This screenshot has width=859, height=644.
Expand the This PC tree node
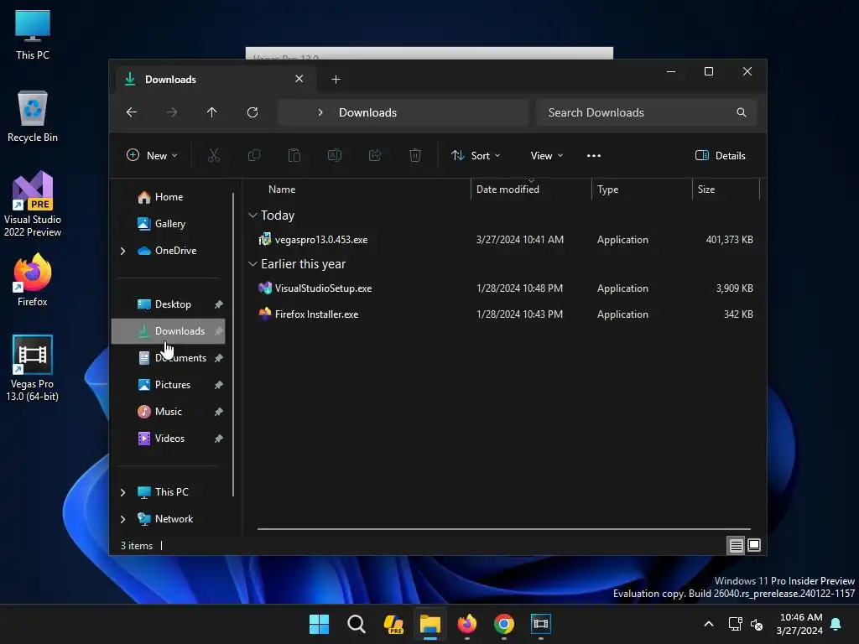click(122, 492)
